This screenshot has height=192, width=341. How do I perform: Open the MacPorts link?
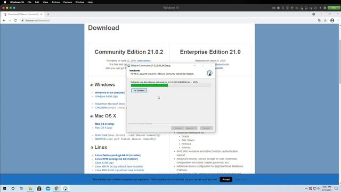(100, 139)
